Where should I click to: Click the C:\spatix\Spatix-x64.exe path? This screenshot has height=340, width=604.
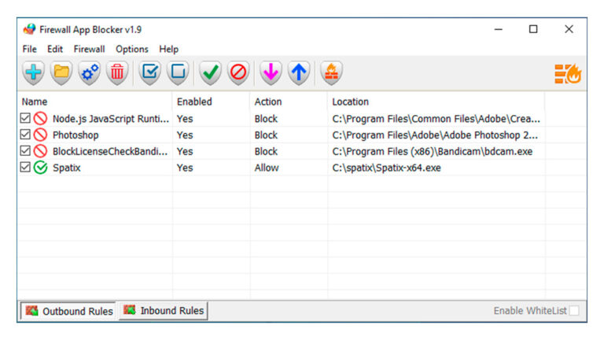[386, 168]
